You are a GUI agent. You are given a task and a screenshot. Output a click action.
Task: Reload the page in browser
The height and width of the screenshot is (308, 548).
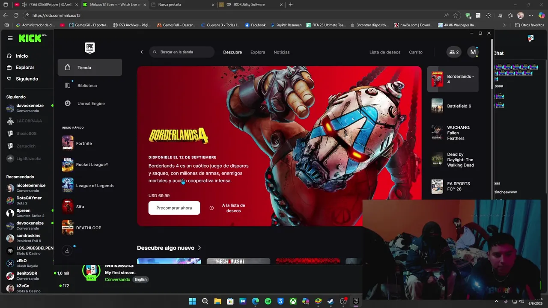pyautogui.click(x=16, y=15)
